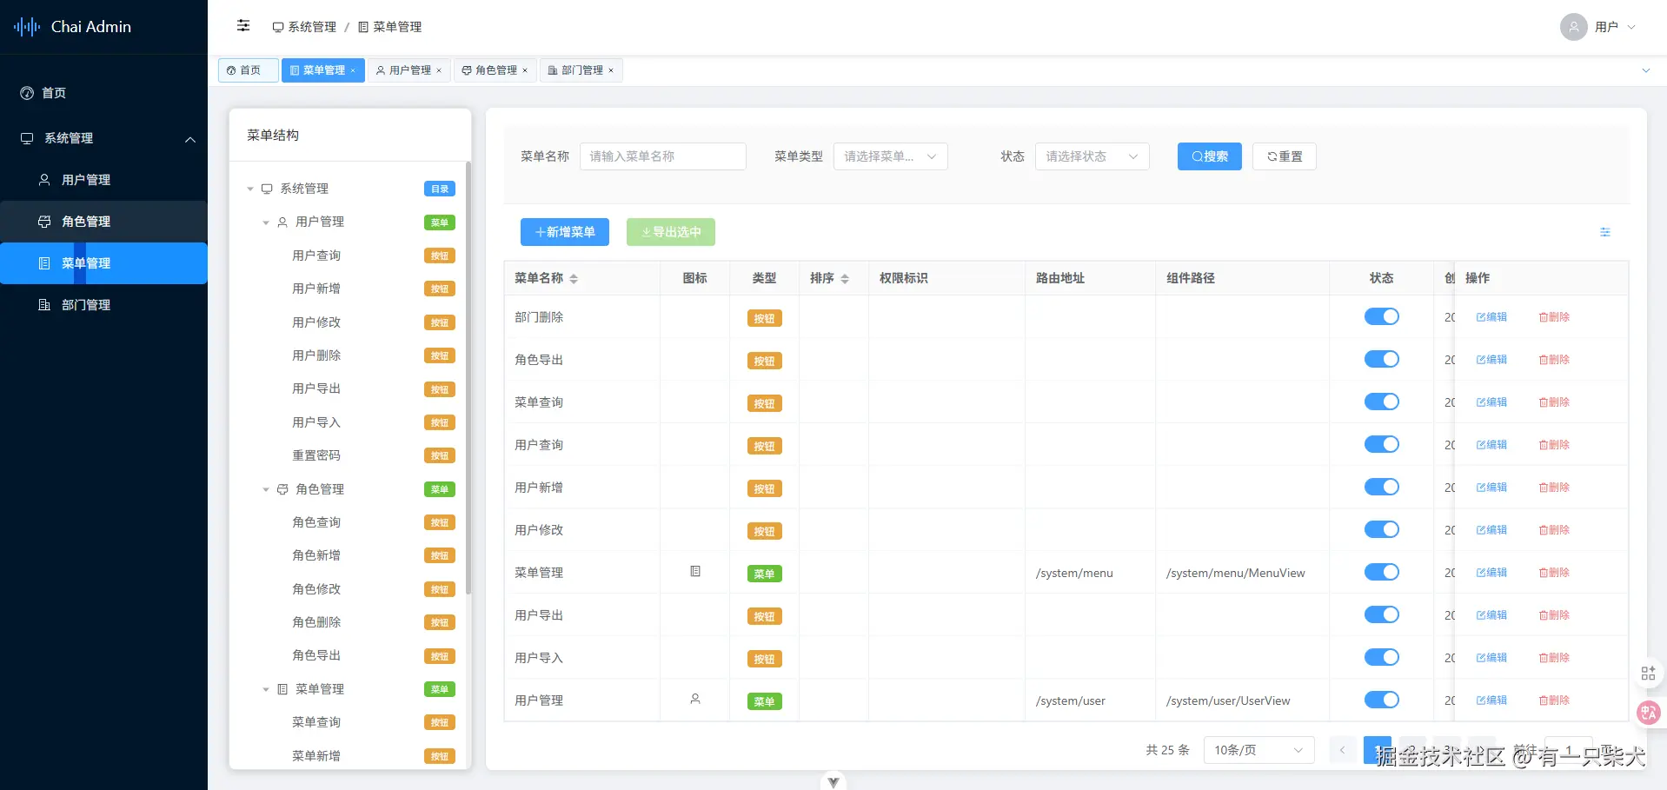Image resolution: width=1667 pixels, height=790 pixels.
Task: Click the pink translate floating icon
Action: click(x=1649, y=714)
